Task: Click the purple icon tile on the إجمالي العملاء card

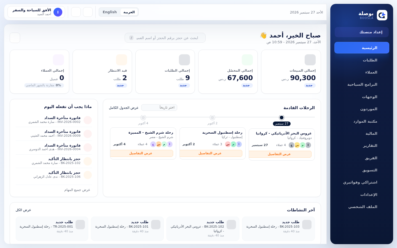Action: (58, 60)
